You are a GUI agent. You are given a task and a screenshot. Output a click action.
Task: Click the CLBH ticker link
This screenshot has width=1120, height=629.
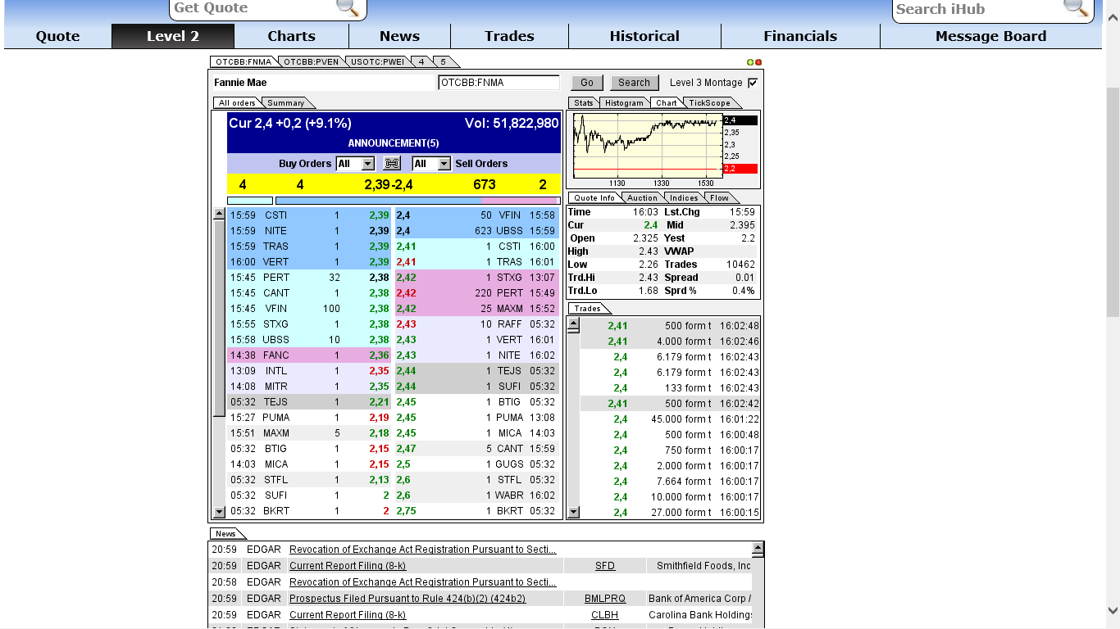pos(605,615)
